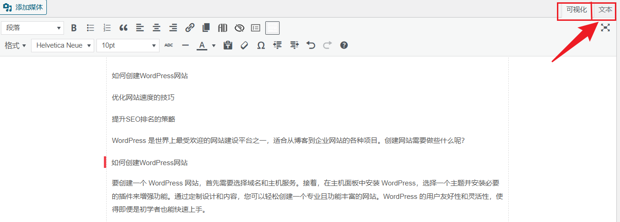The height and width of the screenshot is (222, 620).
Task: Apply strikethrough formatting
Action: (x=169, y=45)
